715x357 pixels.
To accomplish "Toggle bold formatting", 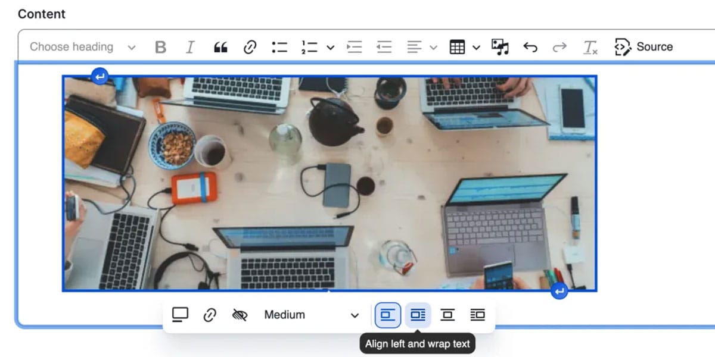I will pyautogui.click(x=160, y=47).
